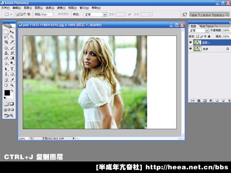Select the Hand tool
The width and height of the screenshot is (231, 173).
(6, 85)
